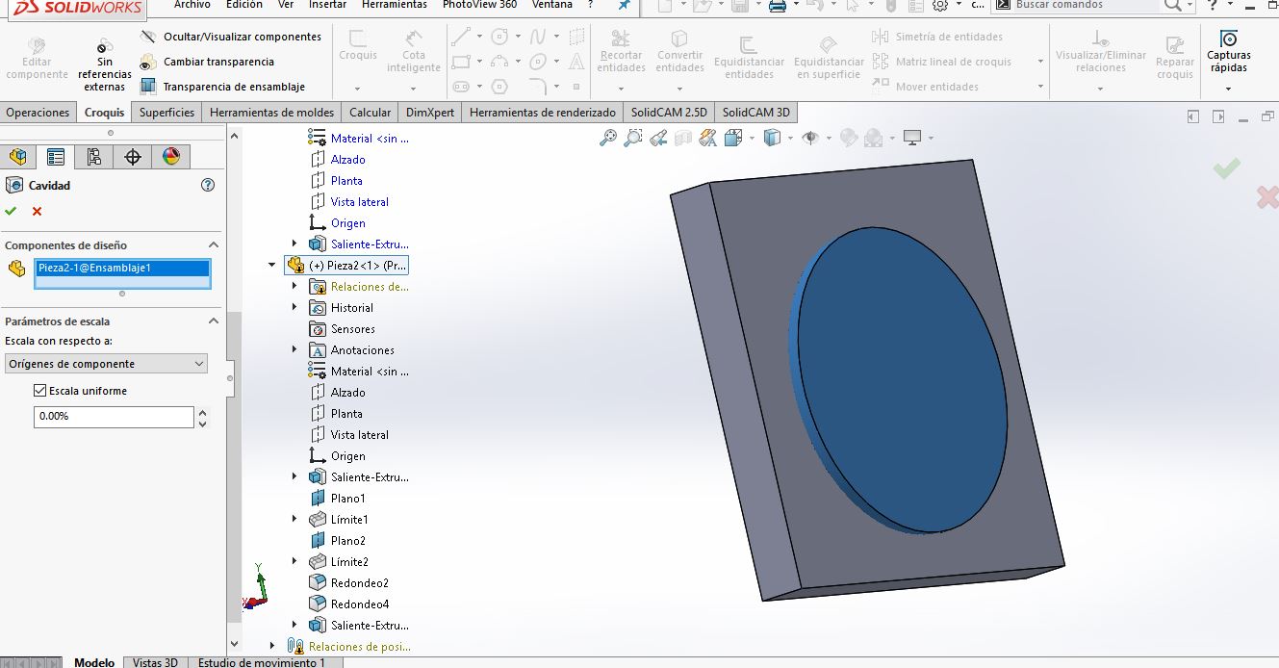Image resolution: width=1279 pixels, height=668 pixels.
Task: Switch to the PropertyManager tab icon
Action: [56, 157]
